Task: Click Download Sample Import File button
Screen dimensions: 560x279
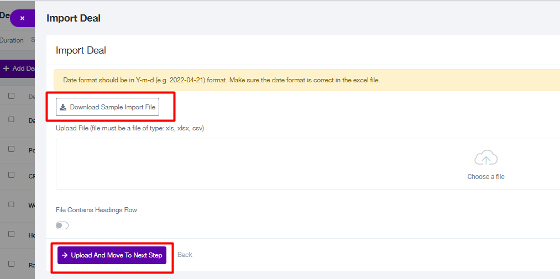Action: 107,107
